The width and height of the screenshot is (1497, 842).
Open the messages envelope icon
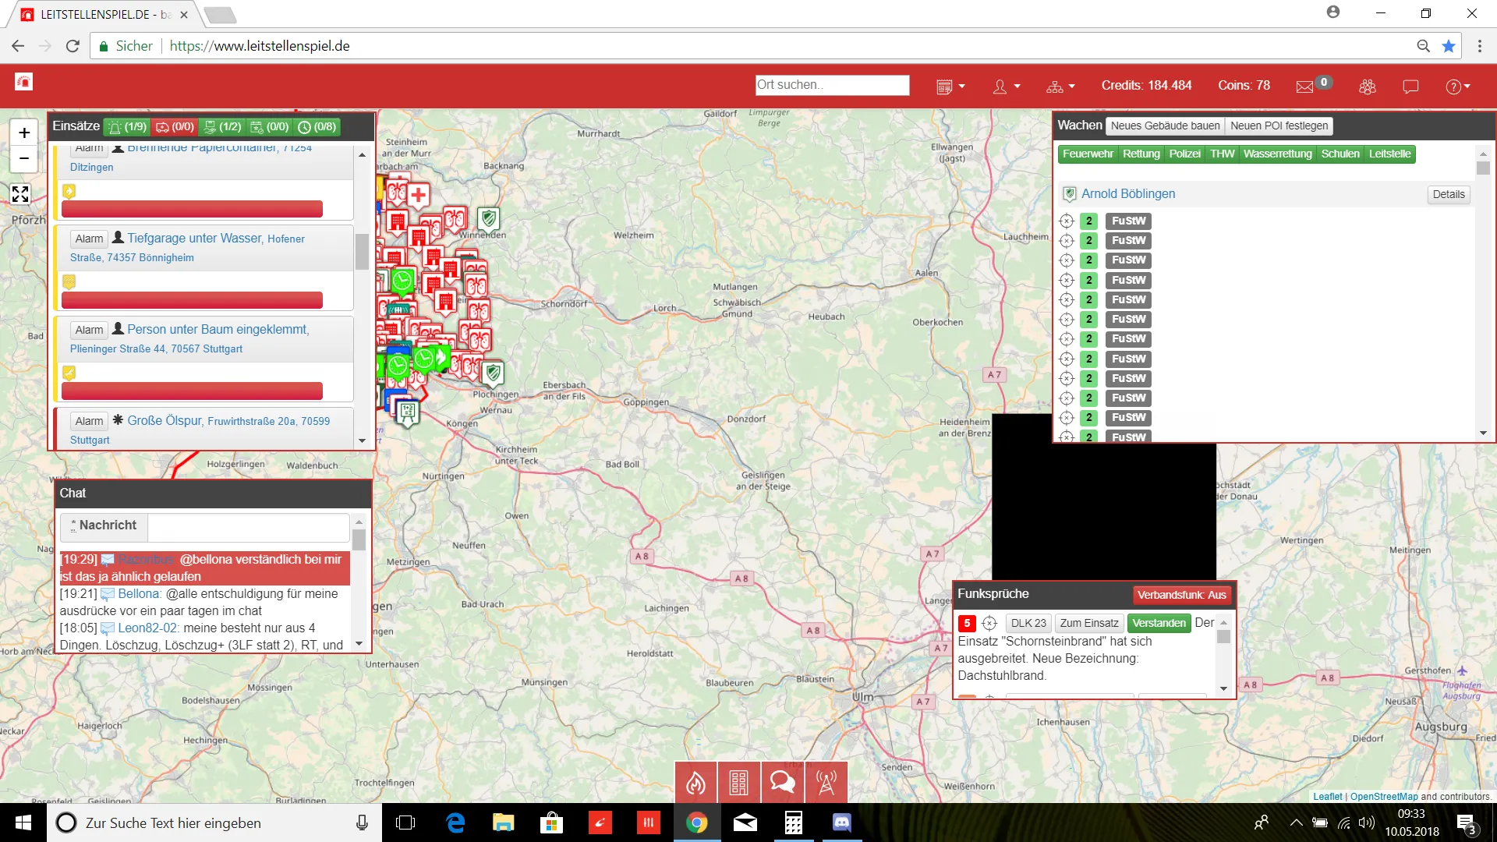(x=1304, y=87)
